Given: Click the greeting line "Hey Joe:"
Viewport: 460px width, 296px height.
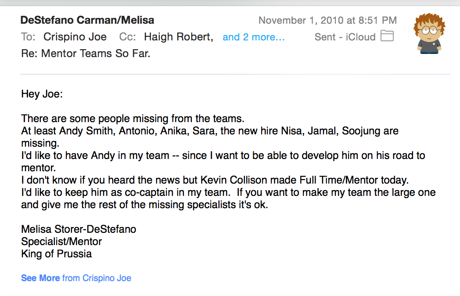Looking at the screenshot, I should point(42,94).
